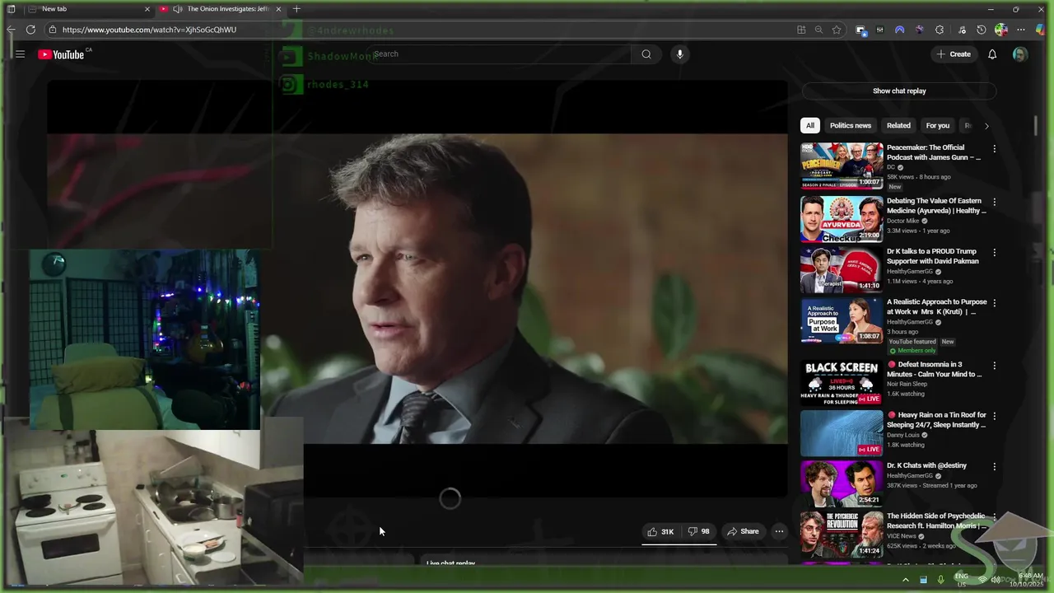The height and width of the screenshot is (593, 1054).
Task: Add this page to favorites star
Action: [837, 30]
